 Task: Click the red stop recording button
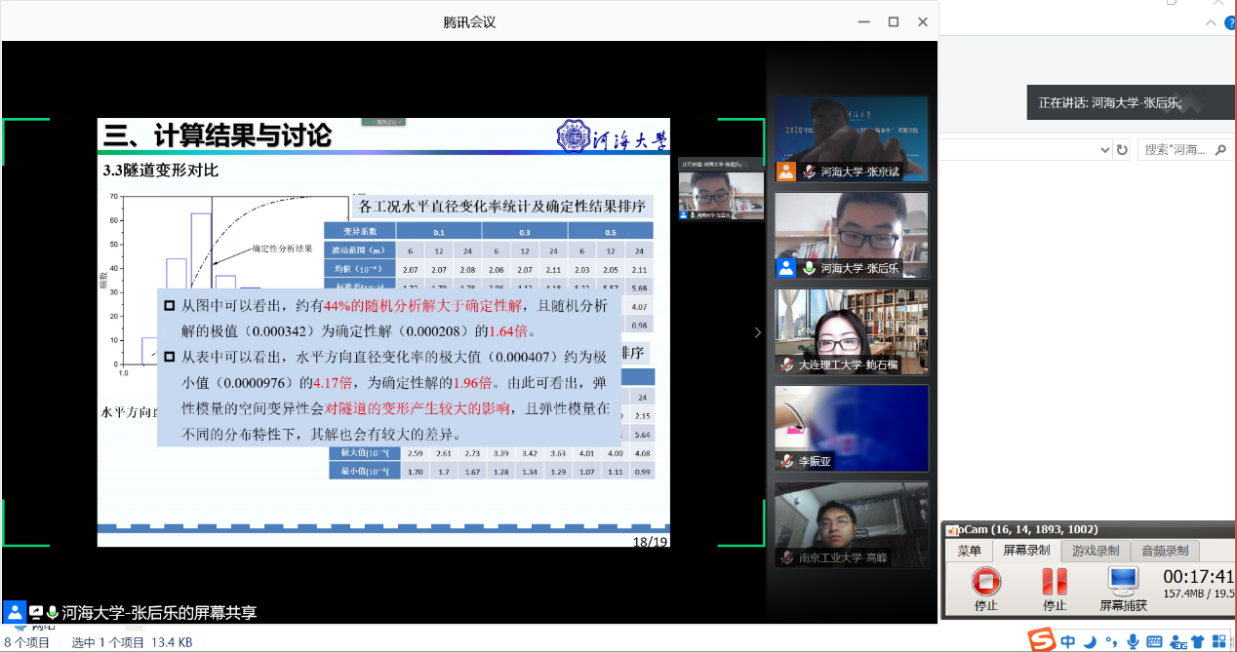[x=985, y=582]
